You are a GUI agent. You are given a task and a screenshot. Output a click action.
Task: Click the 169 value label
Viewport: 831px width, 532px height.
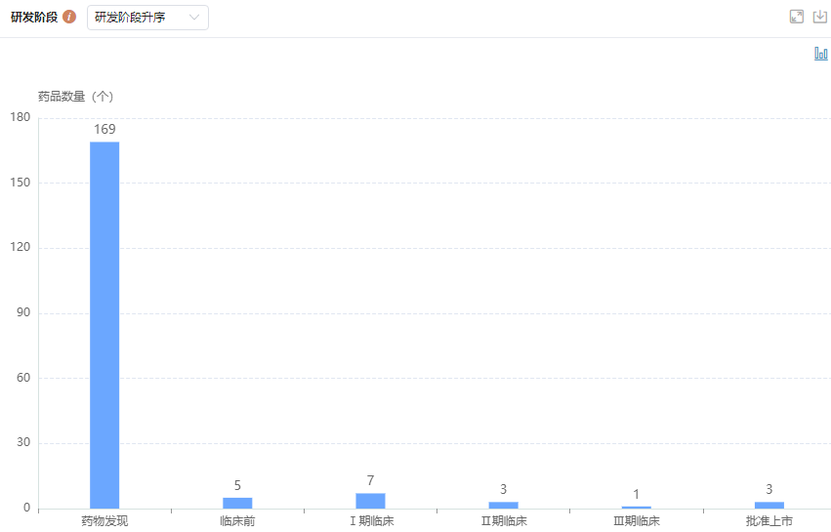[104, 129]
